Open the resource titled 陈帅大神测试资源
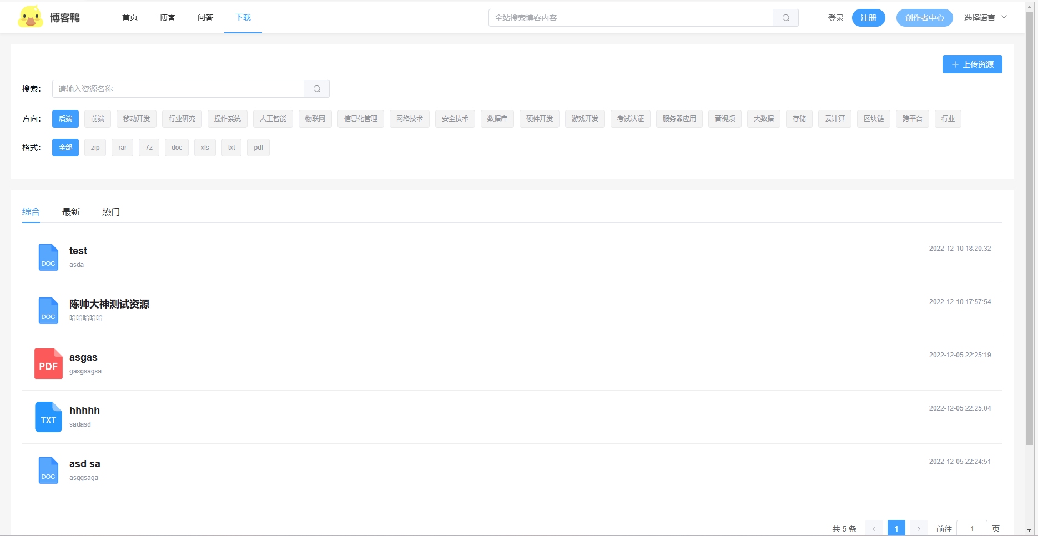The height and width of the screenshot is (536, 1038). 109,304
